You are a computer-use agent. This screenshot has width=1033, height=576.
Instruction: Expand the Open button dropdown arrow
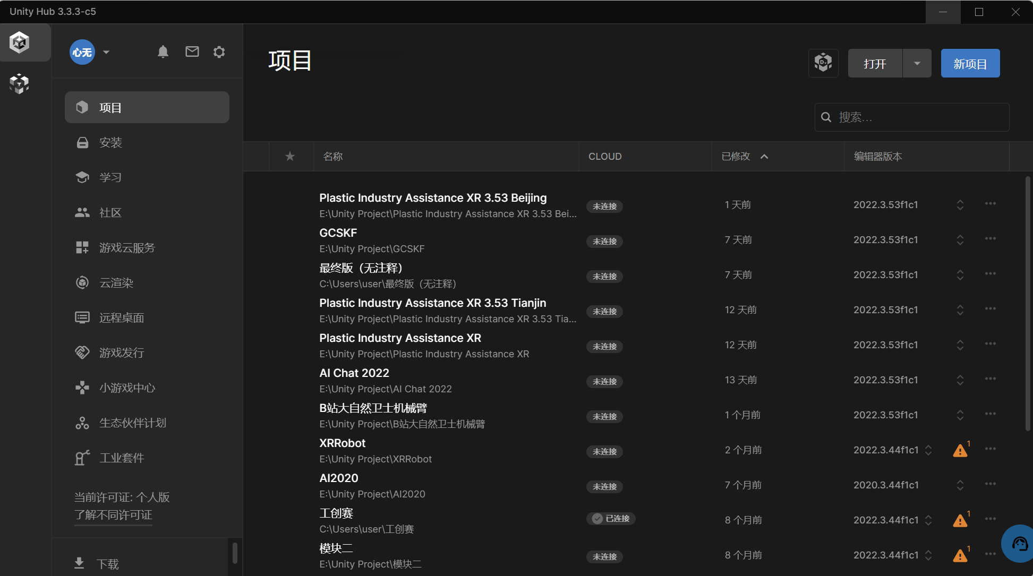[x=917, y=63]
